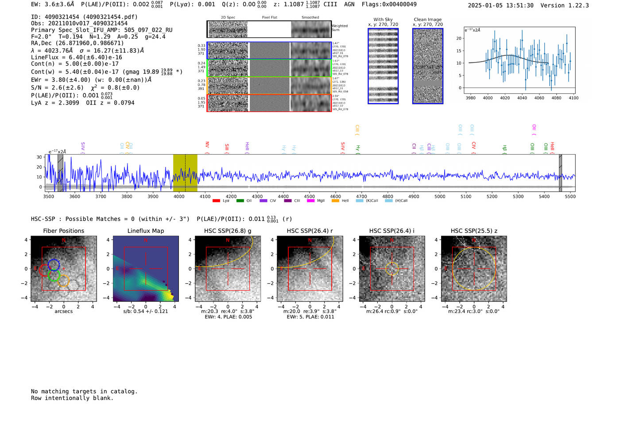Click the Lyα red legend swatch
620x422 pixels.
pyautogui.click(x=216, y=201)
